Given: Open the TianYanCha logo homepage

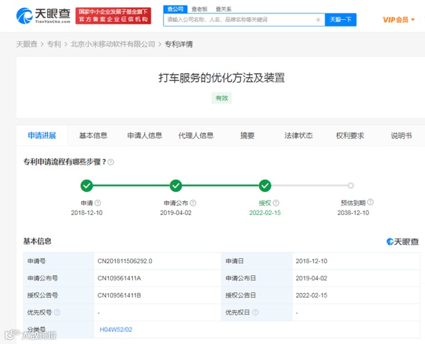Looking at the screenshot, I should click(43, 16).
